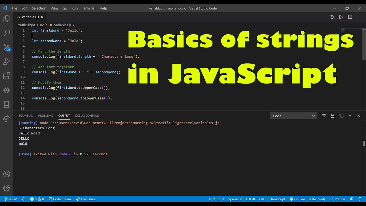Click the traffic-light breadcrumb
The image size is (366, 206).
pos(26,25)
